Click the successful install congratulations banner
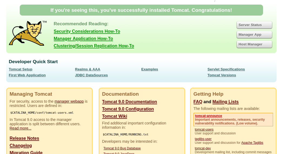 [x=141, y=10]
